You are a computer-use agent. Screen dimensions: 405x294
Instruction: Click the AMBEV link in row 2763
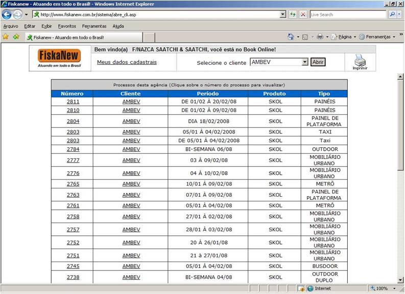(x=131, y=195)
